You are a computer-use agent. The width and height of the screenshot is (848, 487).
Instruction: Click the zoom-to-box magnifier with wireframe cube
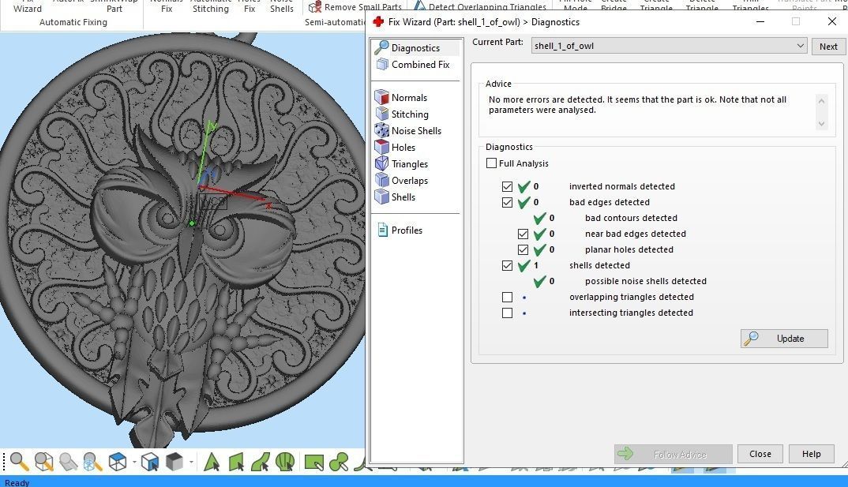[43, 462]
